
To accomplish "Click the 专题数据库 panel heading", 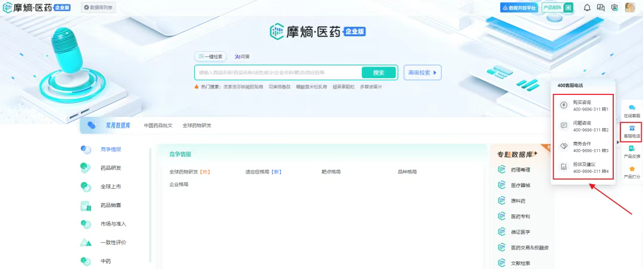I will (x=517, y=154).
